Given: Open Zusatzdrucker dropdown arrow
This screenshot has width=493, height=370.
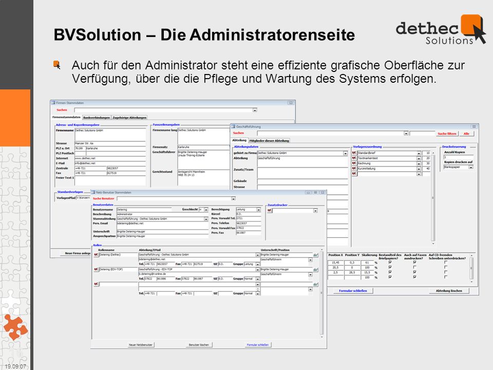Looking at the screenshot, I should [315, 211].
